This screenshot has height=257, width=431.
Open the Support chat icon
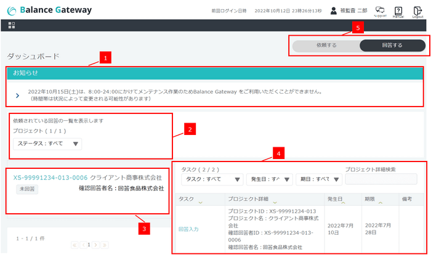(380, 10)
